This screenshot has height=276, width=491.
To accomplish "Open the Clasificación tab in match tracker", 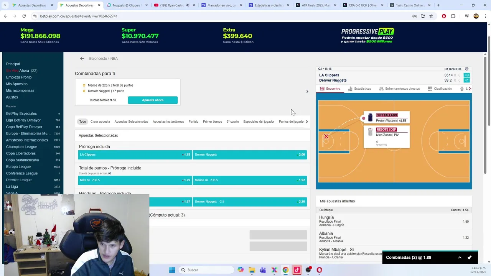I will click(x=440, y=89).
